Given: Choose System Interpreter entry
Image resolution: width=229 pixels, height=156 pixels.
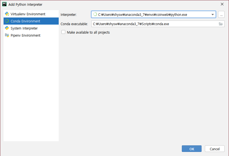Looking at the screenshot, I should pos(31,28).
